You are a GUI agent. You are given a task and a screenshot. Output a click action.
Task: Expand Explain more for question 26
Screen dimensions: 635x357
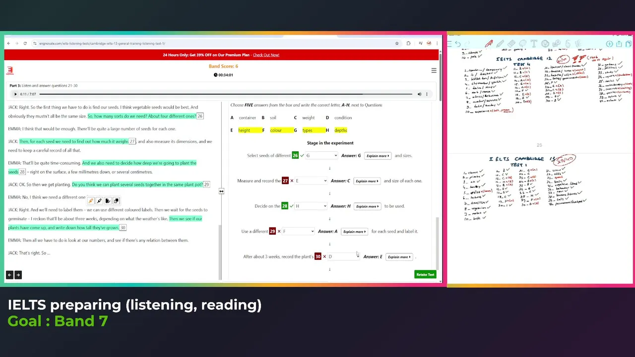pos(378,156)
